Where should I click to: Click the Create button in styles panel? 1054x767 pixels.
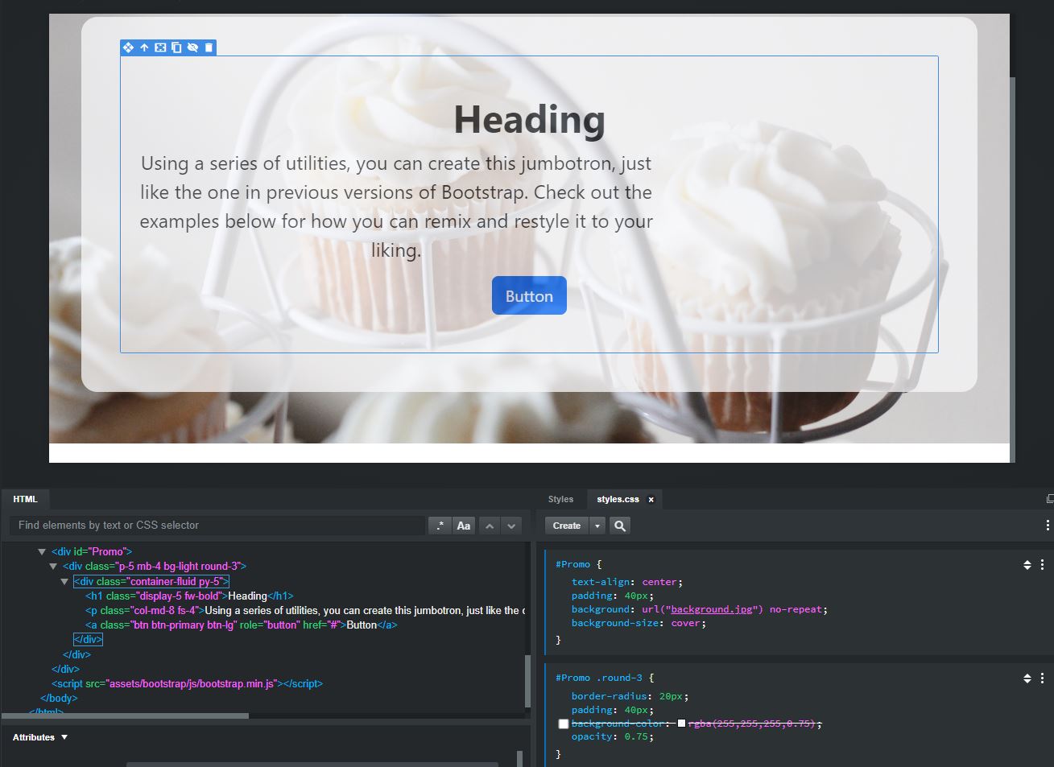pyautogui.click(x=567, y=526)
